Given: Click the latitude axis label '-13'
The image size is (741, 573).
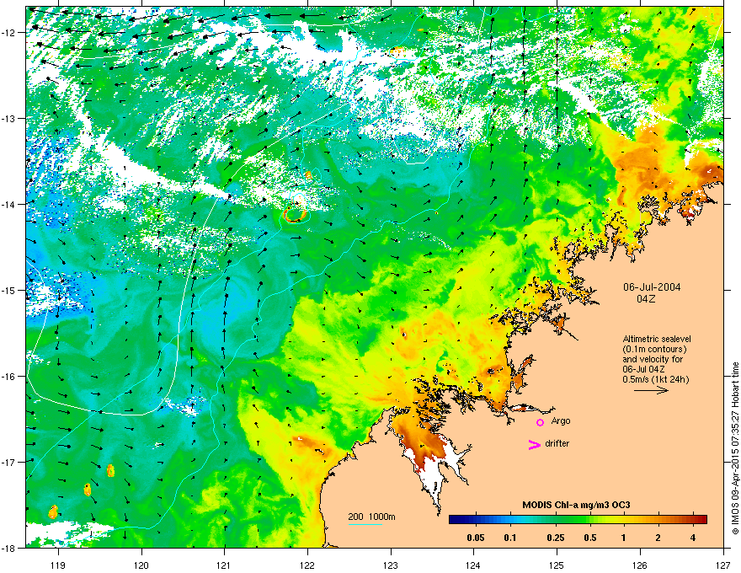Looking at the screenshot, I should [10, 118].
